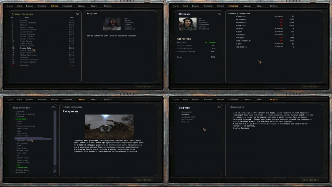
Task: Open 'Аномалии.html' in downloads list
Action: click(x=188, y=117)
